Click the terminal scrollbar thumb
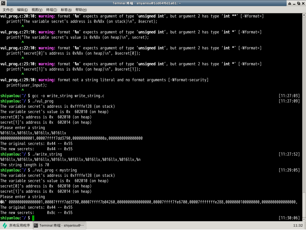The width and height of the screenshot is (306, 238). point(304,205)
